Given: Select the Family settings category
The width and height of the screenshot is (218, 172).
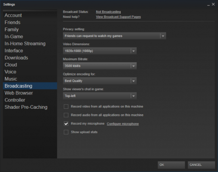Looking at the screenshot, I should coord(30,29).
